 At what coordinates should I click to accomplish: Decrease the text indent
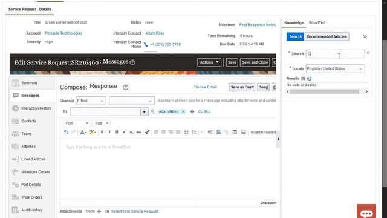(x=203, y=132)
